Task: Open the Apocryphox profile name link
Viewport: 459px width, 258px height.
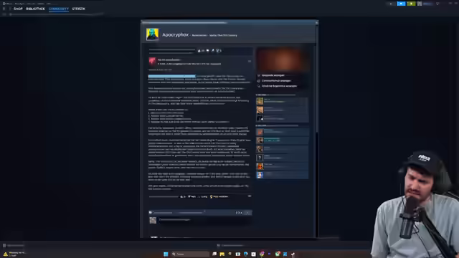Action: click(175, 35)
